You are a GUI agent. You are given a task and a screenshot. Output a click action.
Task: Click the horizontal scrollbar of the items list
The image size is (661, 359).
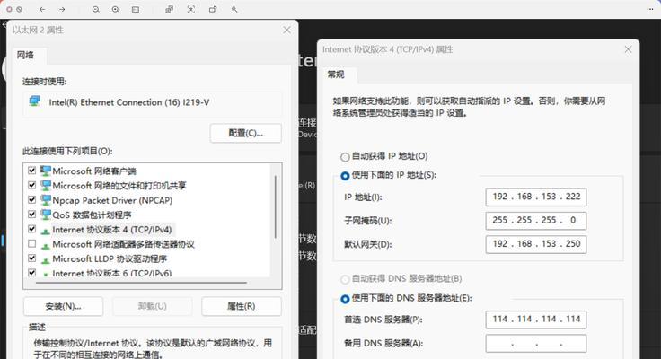(x=141, y=283)
